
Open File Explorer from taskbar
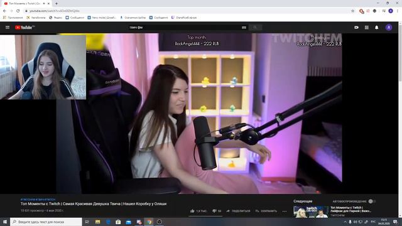[98, 222]
